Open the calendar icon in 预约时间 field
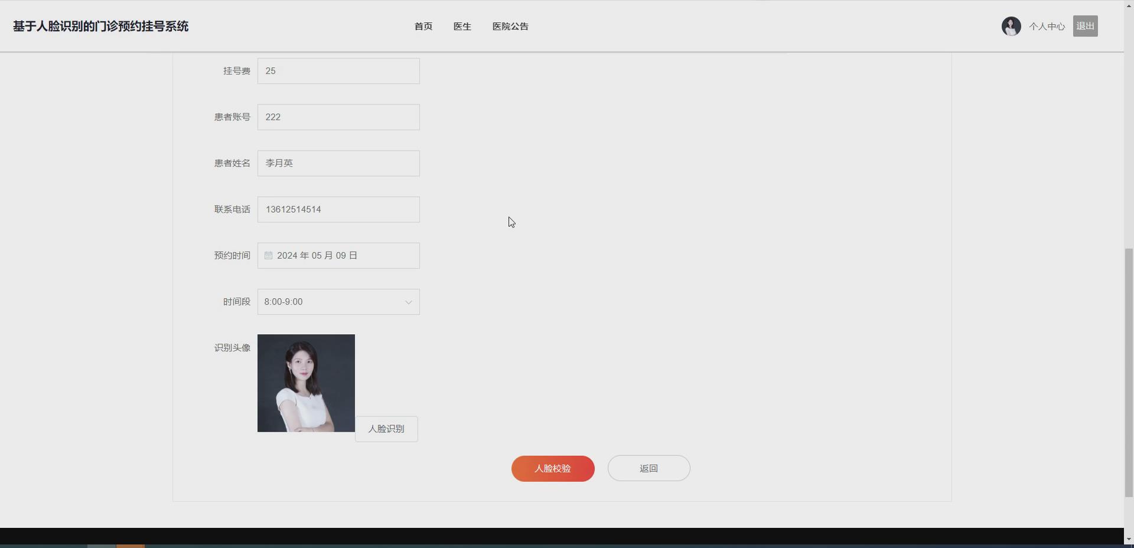This screenshot has width=1134, height=548. pos(269,255)
